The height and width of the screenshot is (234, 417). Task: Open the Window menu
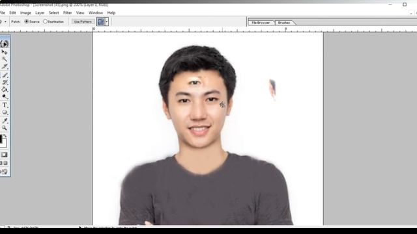pos(96,13)
